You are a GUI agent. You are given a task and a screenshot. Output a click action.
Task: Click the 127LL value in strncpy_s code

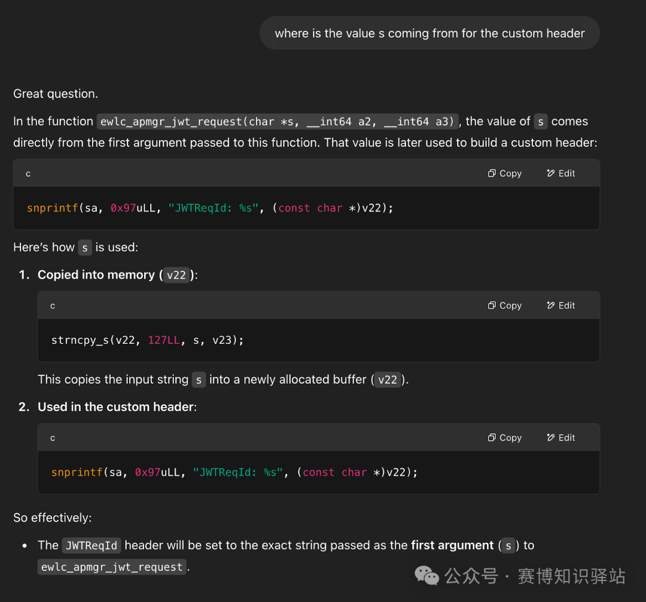coord(163,340)
